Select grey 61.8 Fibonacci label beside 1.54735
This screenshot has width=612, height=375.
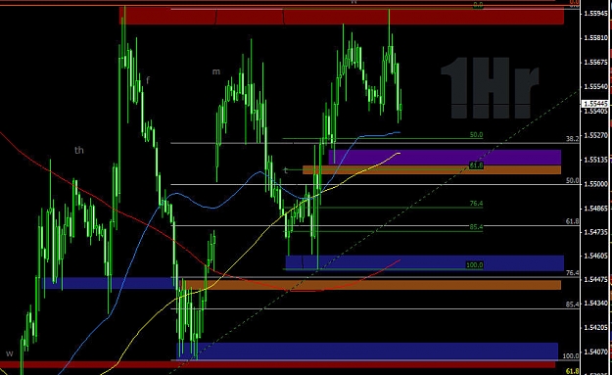pos(572,221)
